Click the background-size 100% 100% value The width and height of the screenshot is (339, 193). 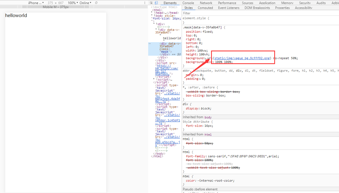click(x=223, y=62)
